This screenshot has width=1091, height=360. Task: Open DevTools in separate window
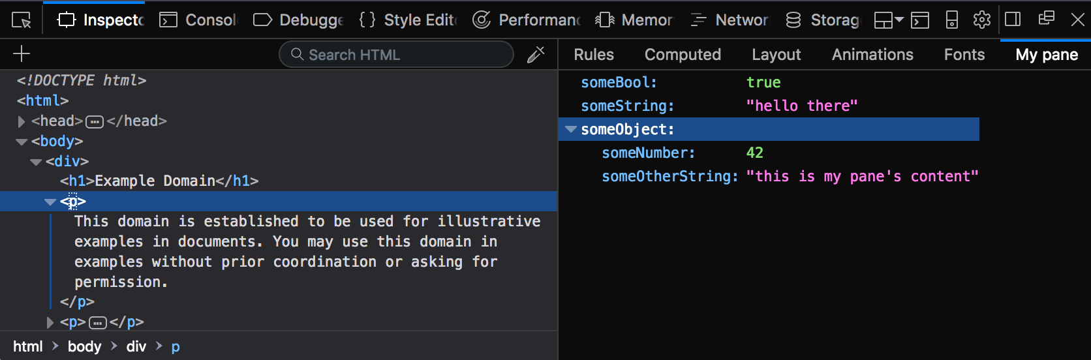pyautogui.click(x=1046, y=19)
